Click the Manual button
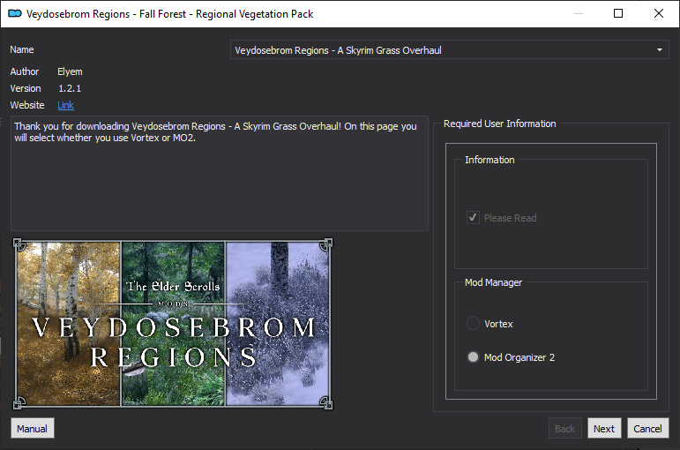This screenshot has height=450, width=680. 32,428
